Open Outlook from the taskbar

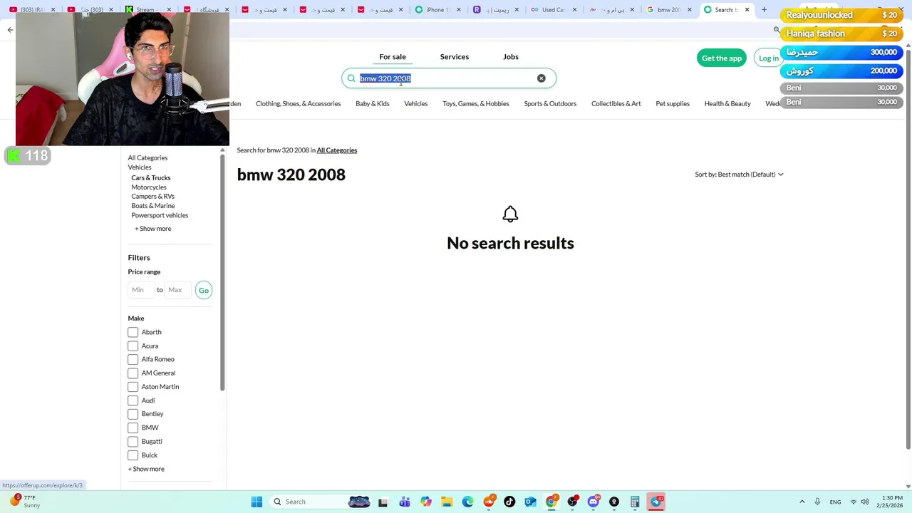(x=530, y=502)
